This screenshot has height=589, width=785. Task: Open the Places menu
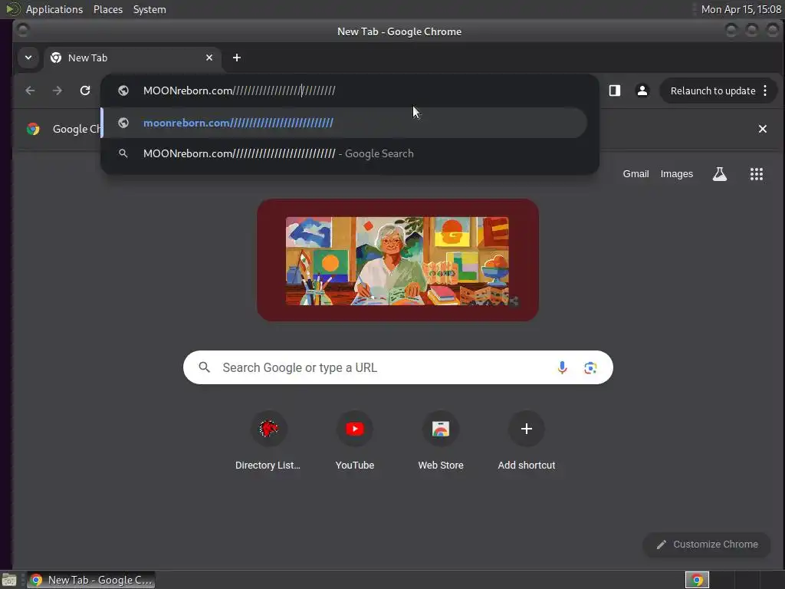point(108,9)
